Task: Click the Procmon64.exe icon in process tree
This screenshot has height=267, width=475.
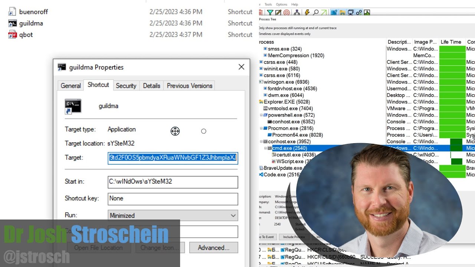Action: coord(270,135)
